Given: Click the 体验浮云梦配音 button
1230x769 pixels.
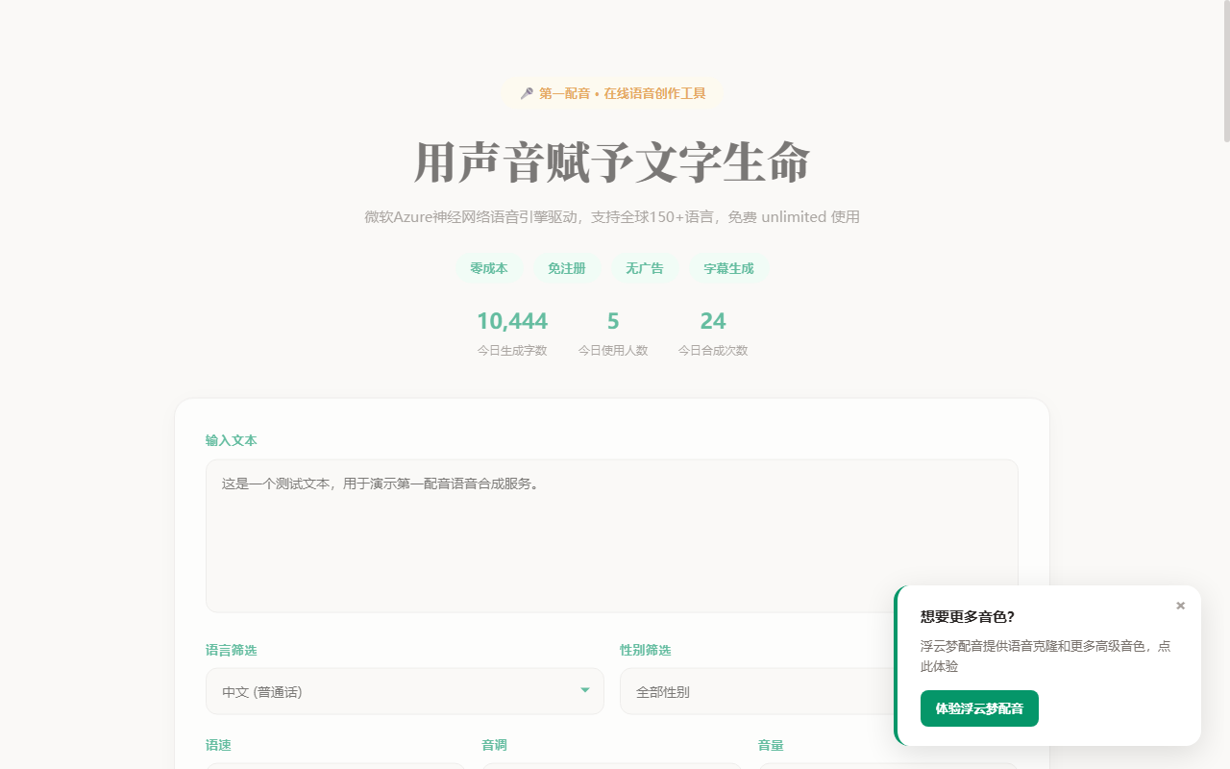Looking at the screenshot, I should coord(979,708).
